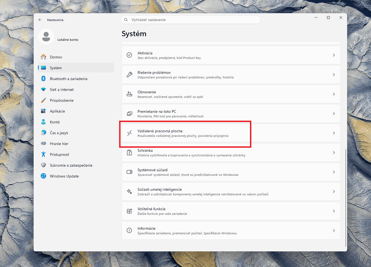Click the Informácie info circle icon
The height and width of the screenshot is (267, 371).
[x=129, y=231]
